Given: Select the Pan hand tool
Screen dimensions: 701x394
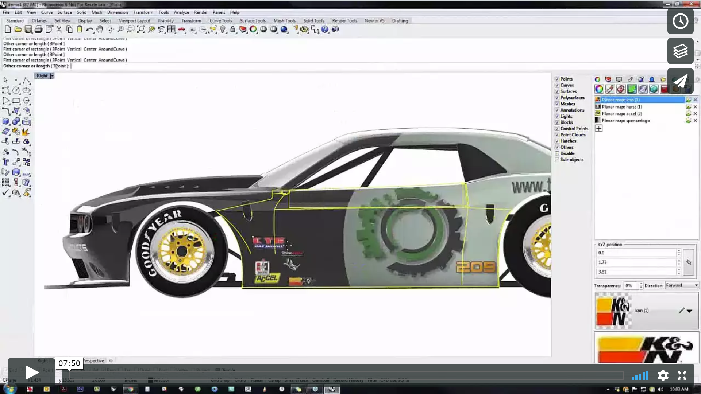Looking at the screenshot, I should click(100, 30).
